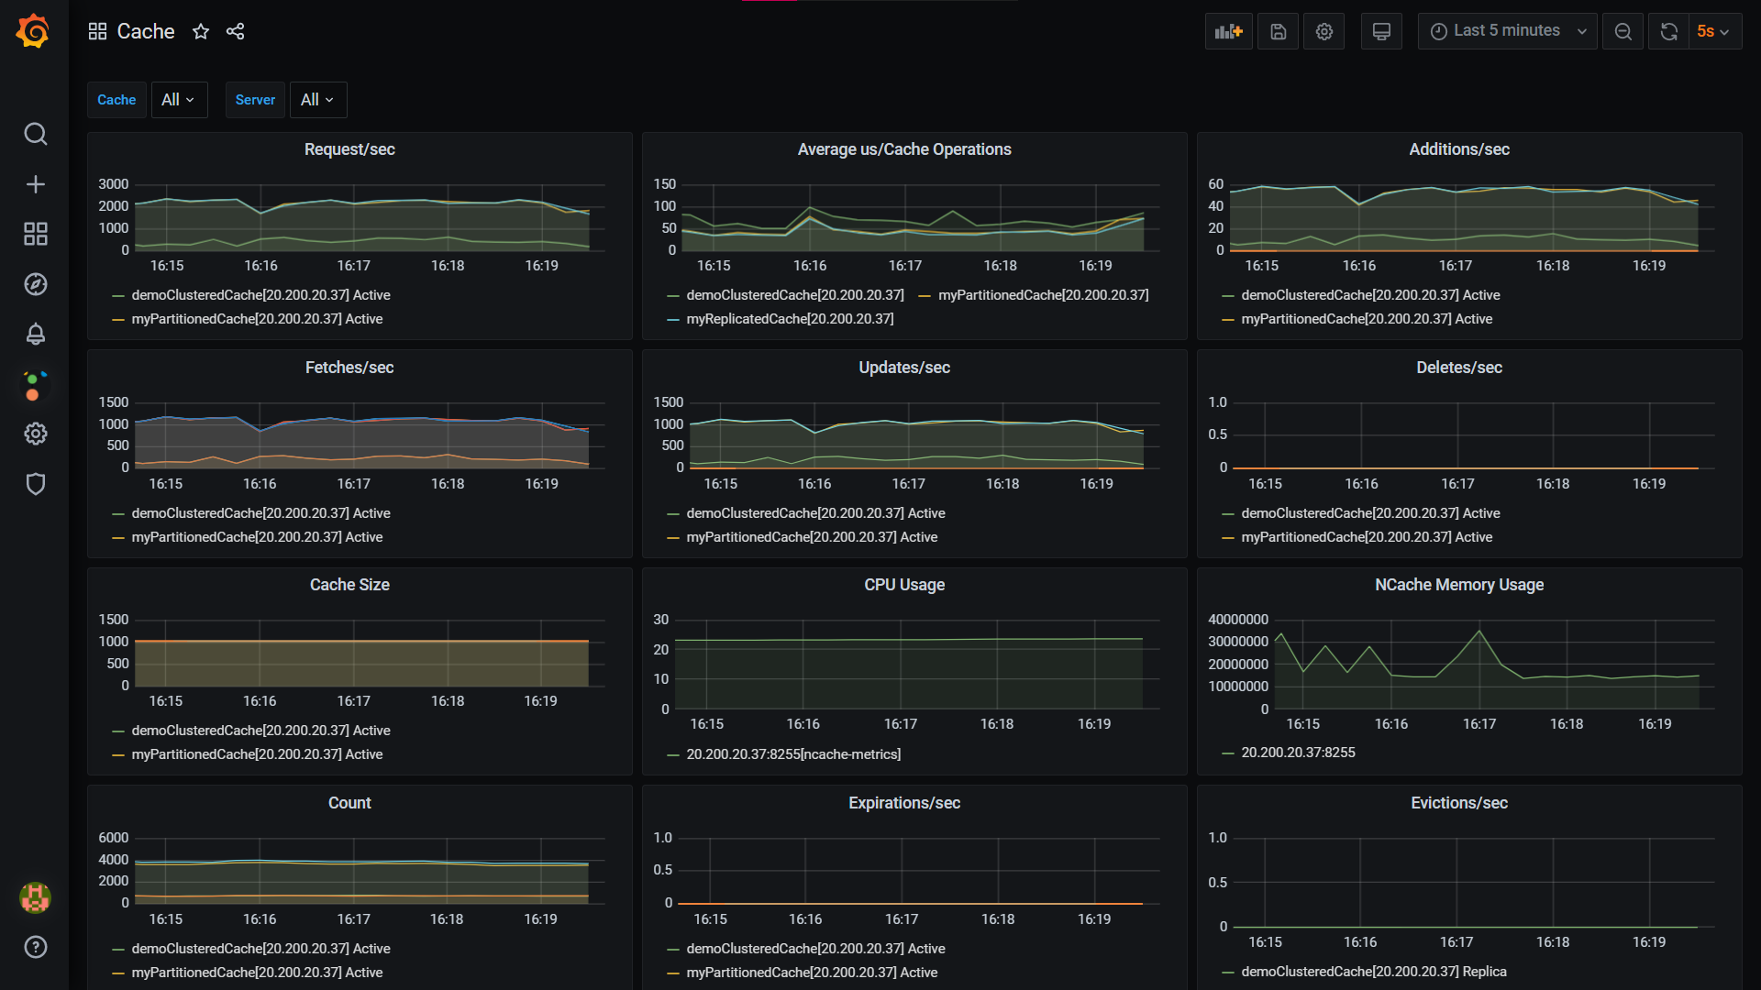Open the CPU Usage panel title menu

click(x=904, y=585)
